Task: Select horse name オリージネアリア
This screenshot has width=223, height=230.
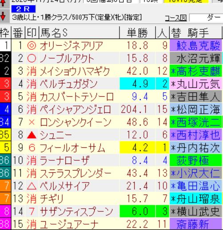Action: (x=72, y=46)
